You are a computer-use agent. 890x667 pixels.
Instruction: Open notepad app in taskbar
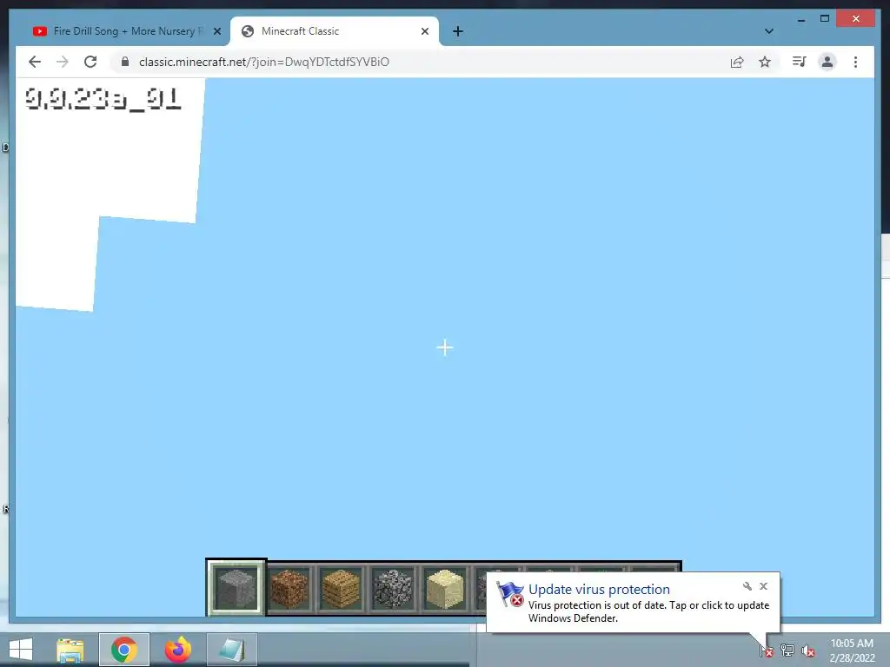(231, 650)
